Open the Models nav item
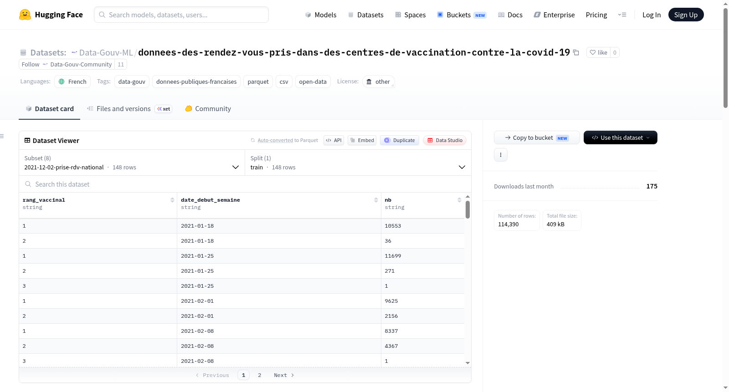Image resolution: width=729 pixels, height=392 pixels. click(x=321, y=15)
